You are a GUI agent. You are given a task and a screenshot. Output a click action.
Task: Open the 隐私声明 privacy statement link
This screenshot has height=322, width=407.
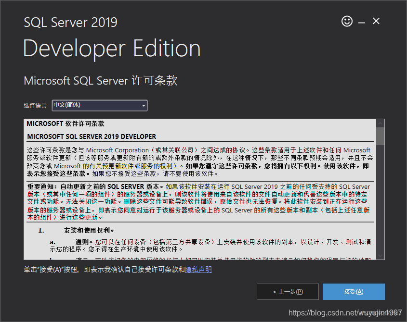[198, 270]
